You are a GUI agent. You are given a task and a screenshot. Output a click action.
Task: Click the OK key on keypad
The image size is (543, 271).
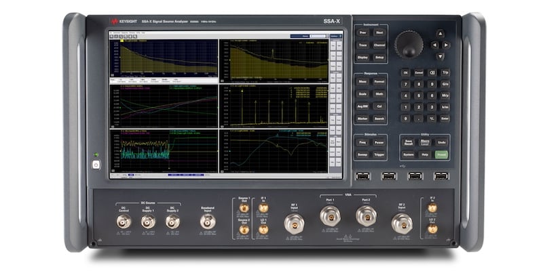pyautogui.click(x=405, y=72)
